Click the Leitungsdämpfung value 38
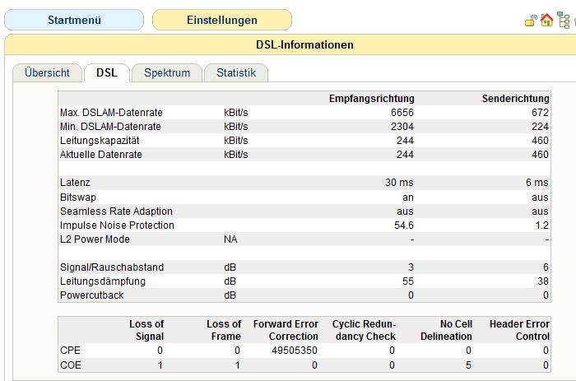The image size is (576, 381). pyautogui.click(x=543, y=281)
